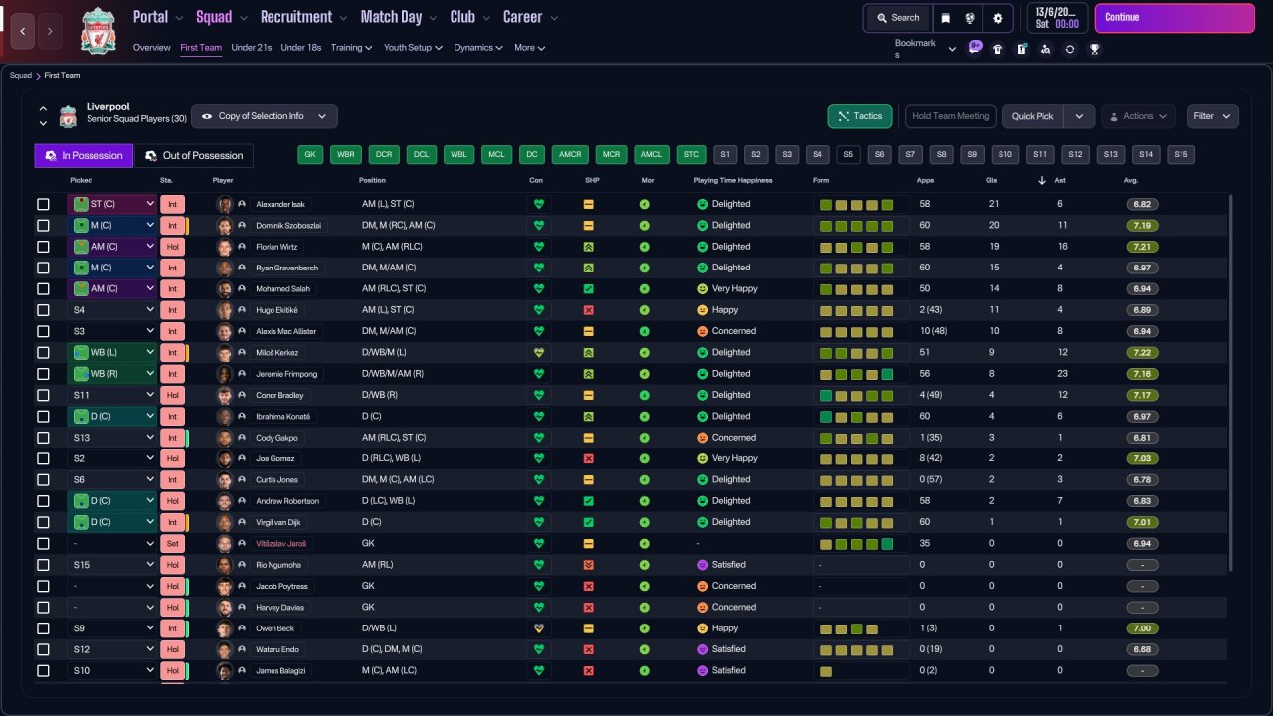The image size is (1273, 716).
Task: Click Ibrahima Konaté's sharpness arrows icon
Action: 588,416
